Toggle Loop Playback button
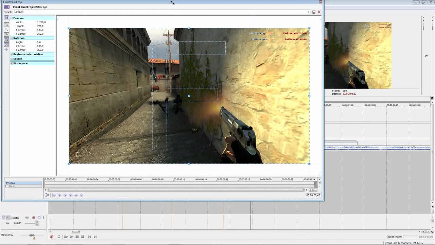Screen dimensions: 435x245 coord(59,237)
